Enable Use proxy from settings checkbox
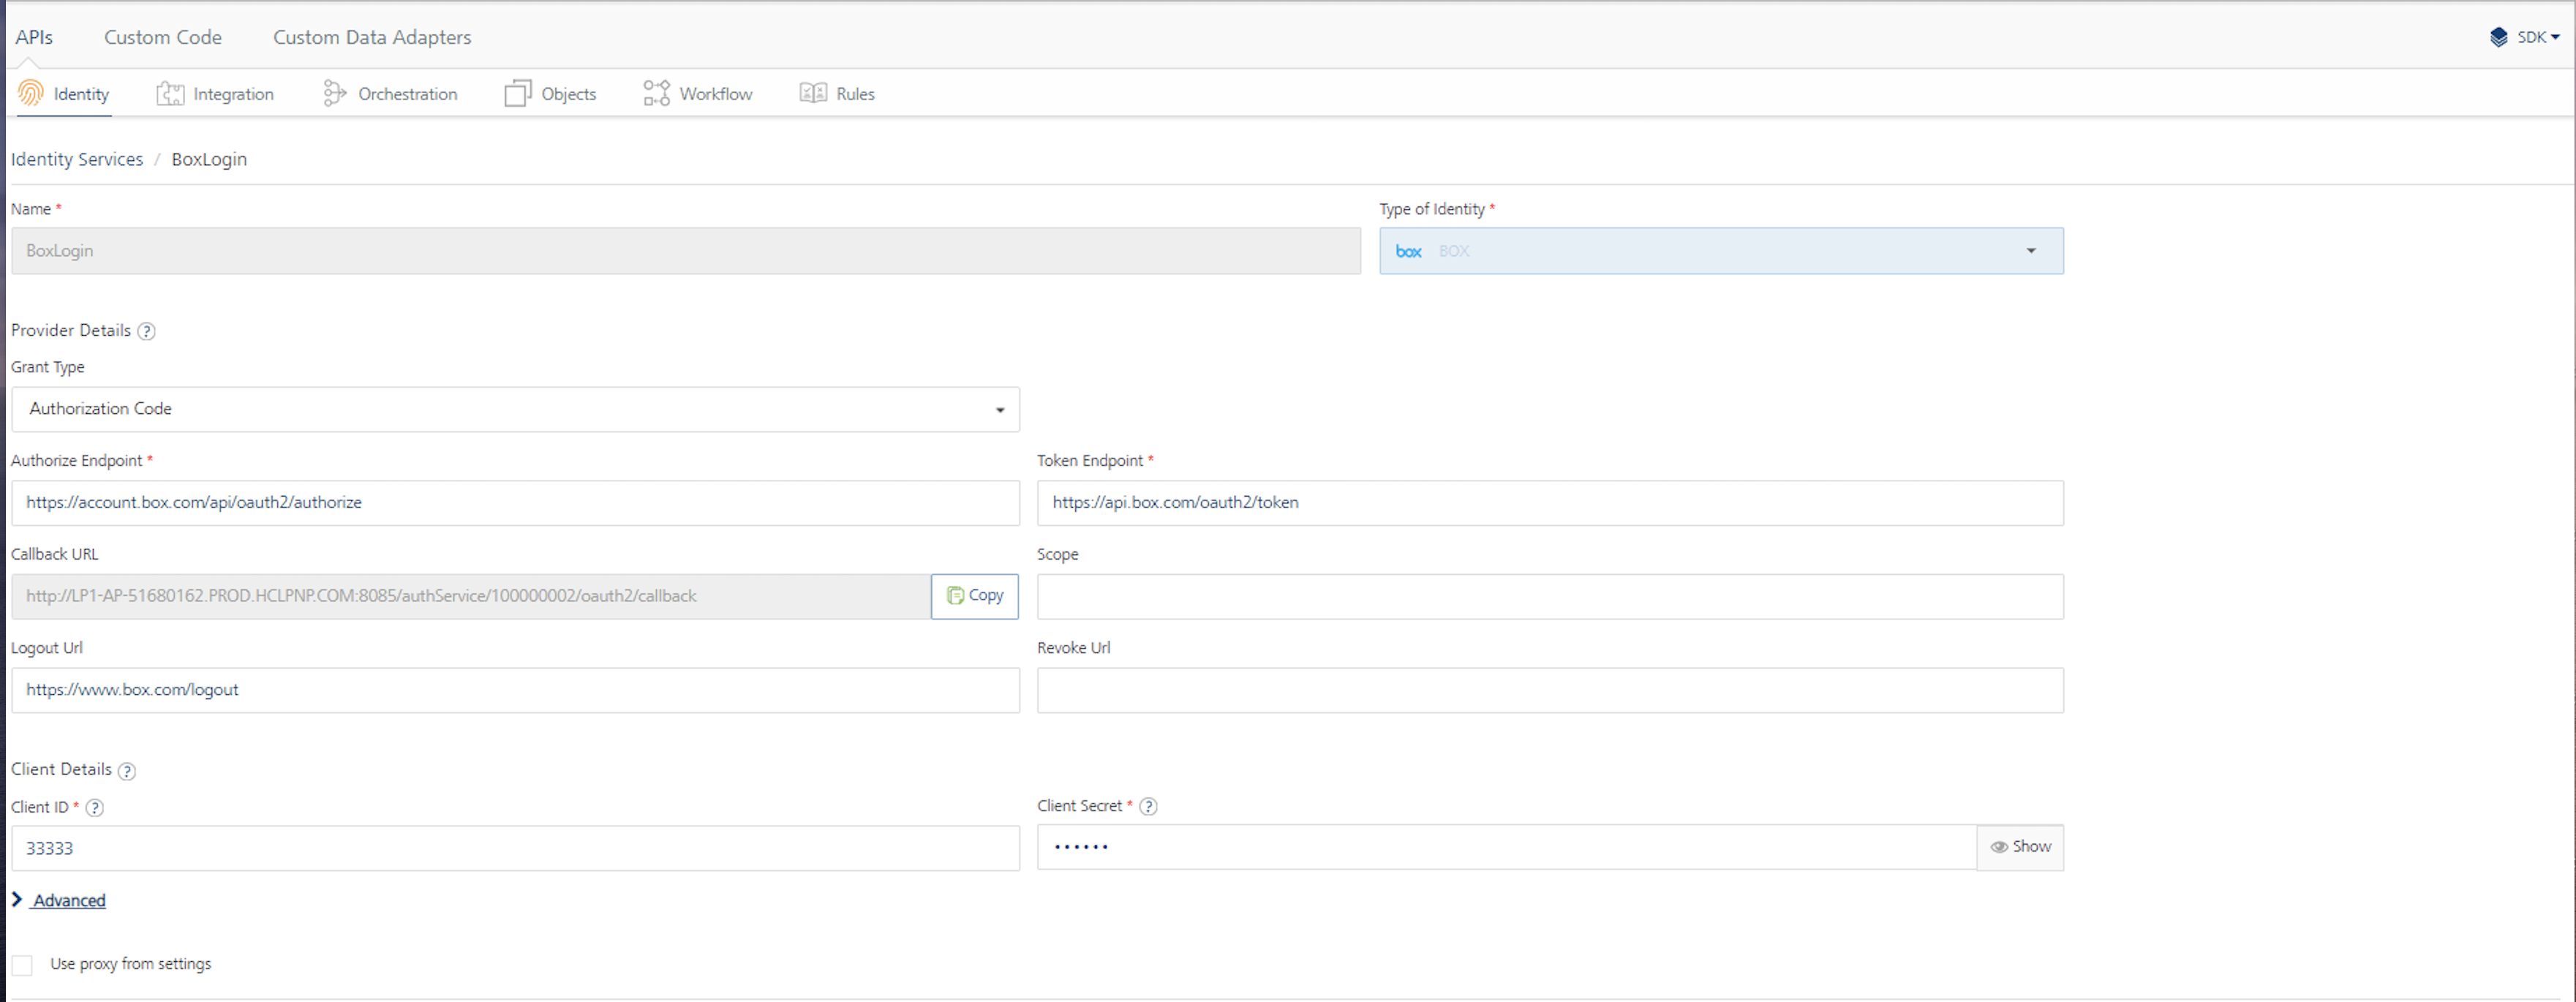Viewport: 2576px width, 1002px height. point(22,965)
